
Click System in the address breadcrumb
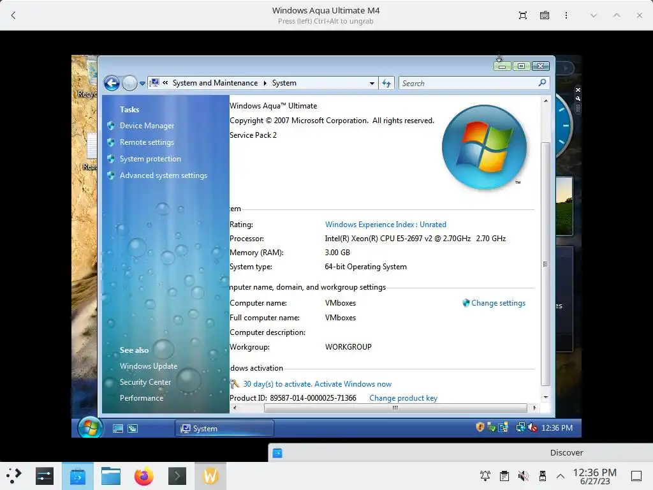click(x=284, y=83)
